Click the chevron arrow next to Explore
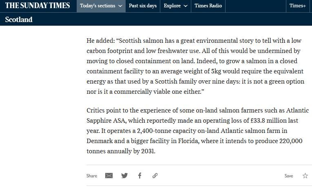The image size is (312, 190). (186, 6)
